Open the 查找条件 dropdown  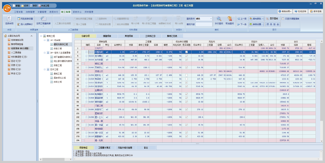tap(210, 19)
